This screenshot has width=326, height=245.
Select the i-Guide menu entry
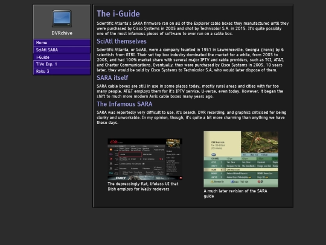[x=62, y=57]
